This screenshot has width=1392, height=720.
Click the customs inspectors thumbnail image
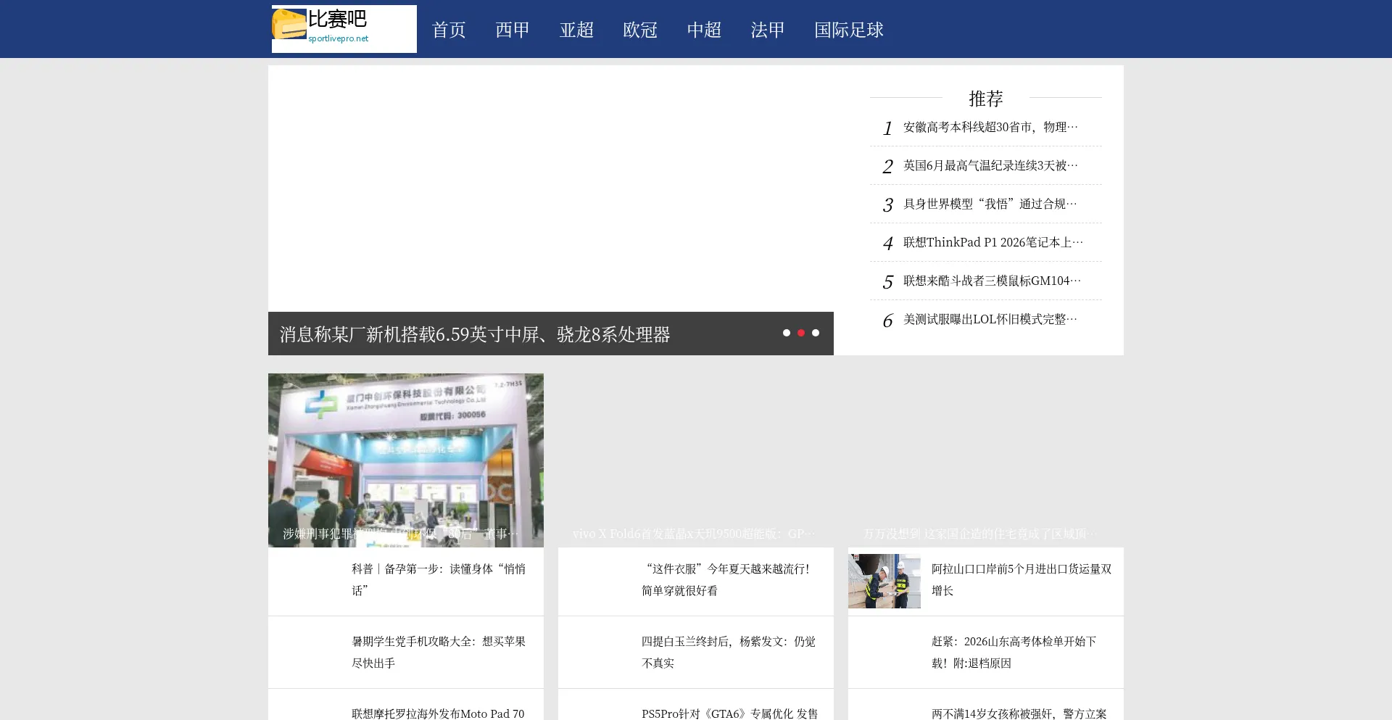tap(884, 581)
